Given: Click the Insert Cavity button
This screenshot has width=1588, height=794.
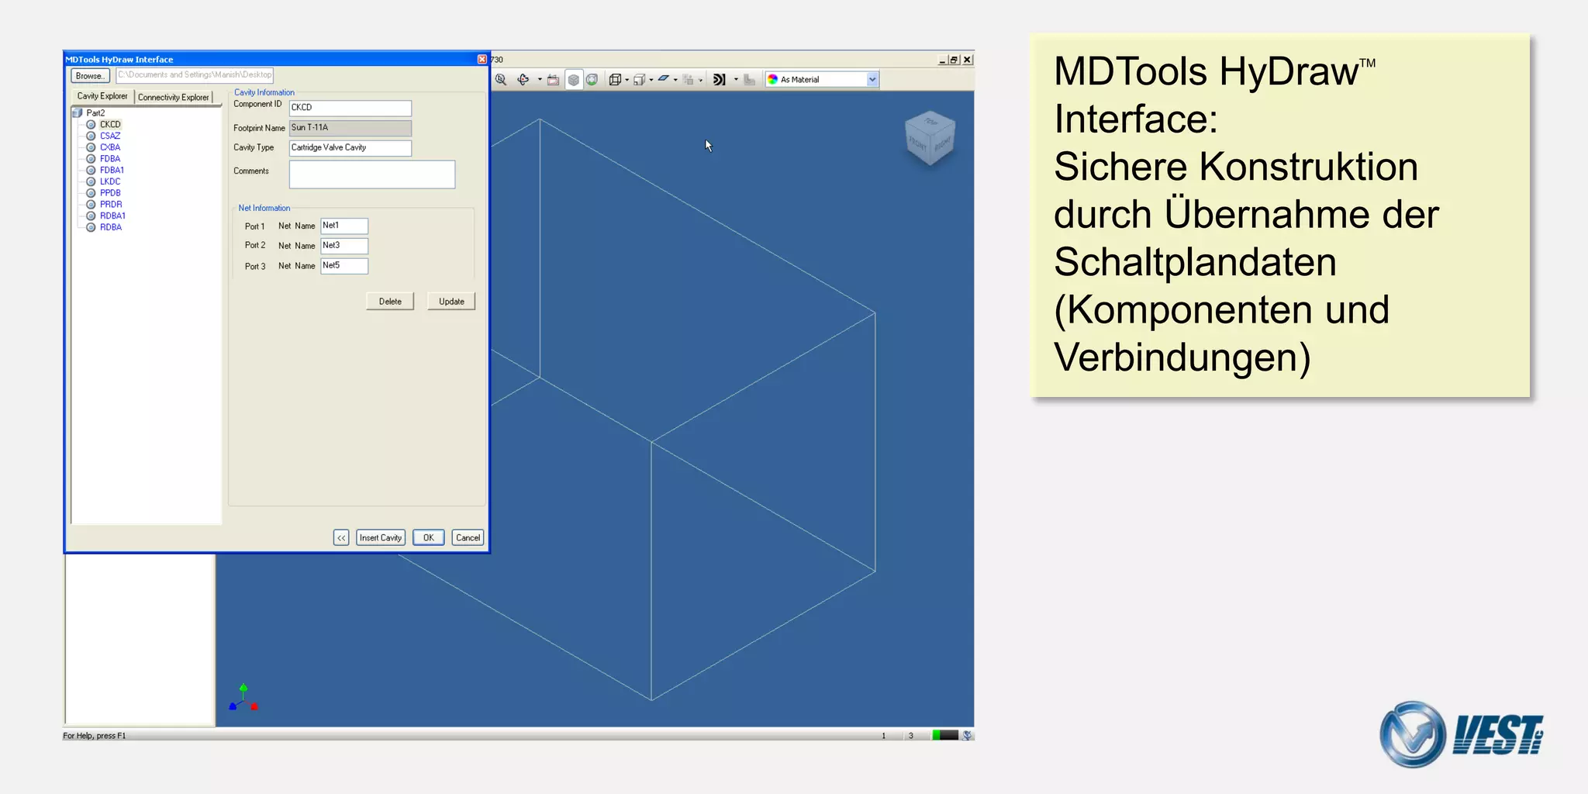Looking at the screenshot, I should 381,538.
